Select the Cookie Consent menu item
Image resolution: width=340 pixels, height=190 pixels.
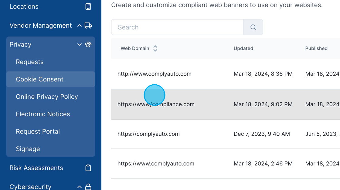click(50, 79)
